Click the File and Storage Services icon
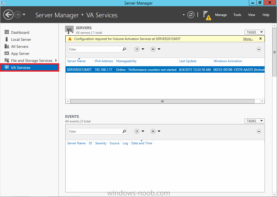The height and width of the screenshot is (197, 277). [7, 60]
